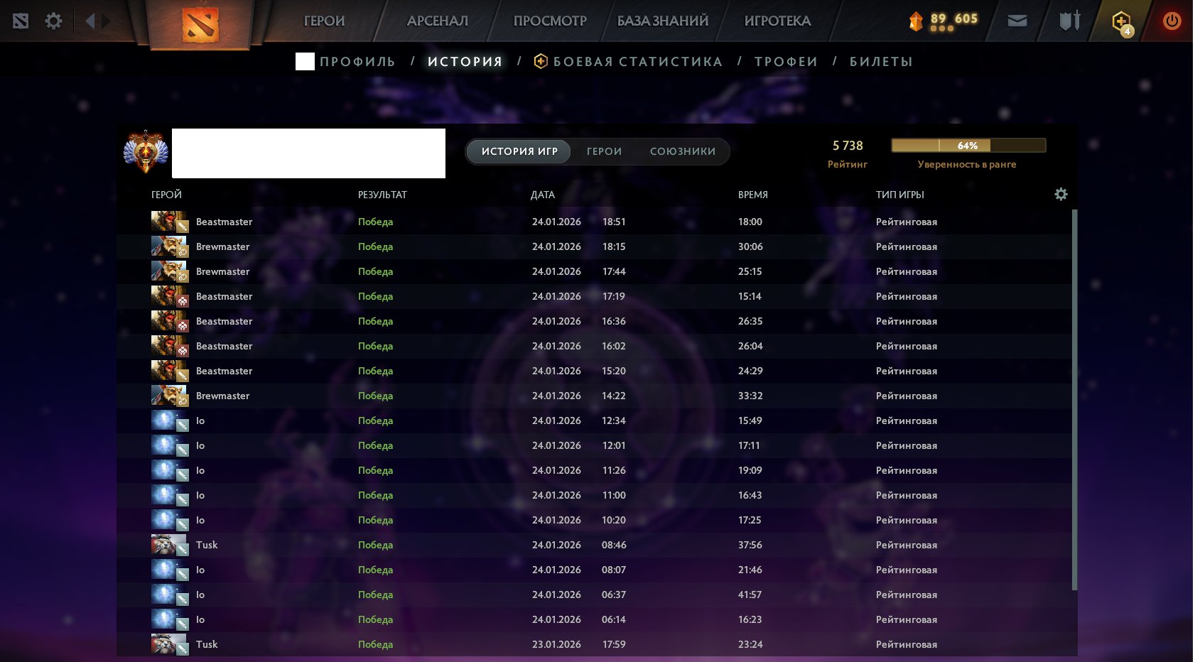Viewport: 1195px width, 662px height.
Task: Go to the БОЕВАЯ СТАТИСТИКА section
Action: (637, 62)
